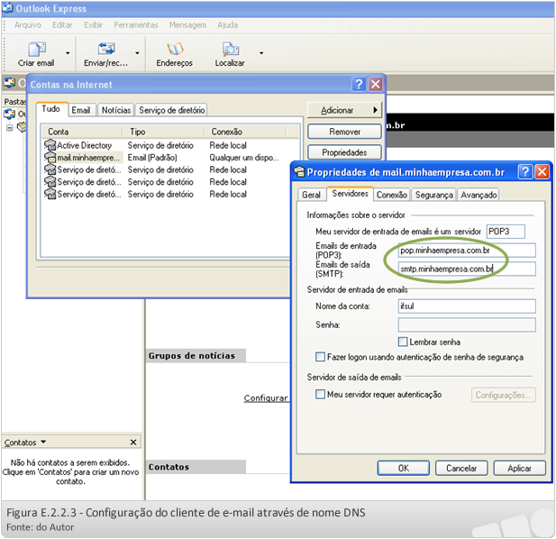
Task: Switch to the Conexão tab
Action: 391,195
